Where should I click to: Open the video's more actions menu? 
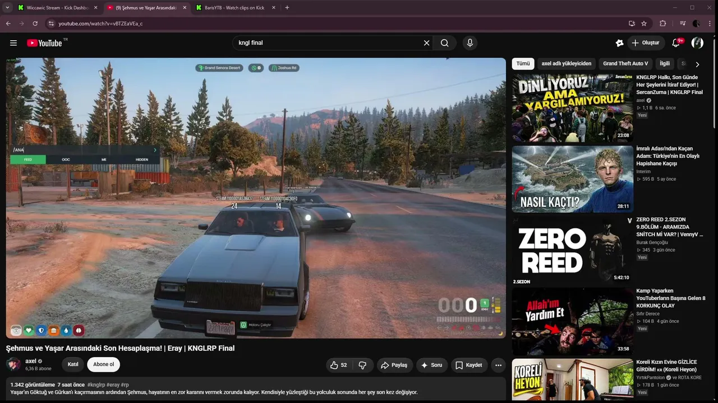pyautogui.click(x=498, y=365)
